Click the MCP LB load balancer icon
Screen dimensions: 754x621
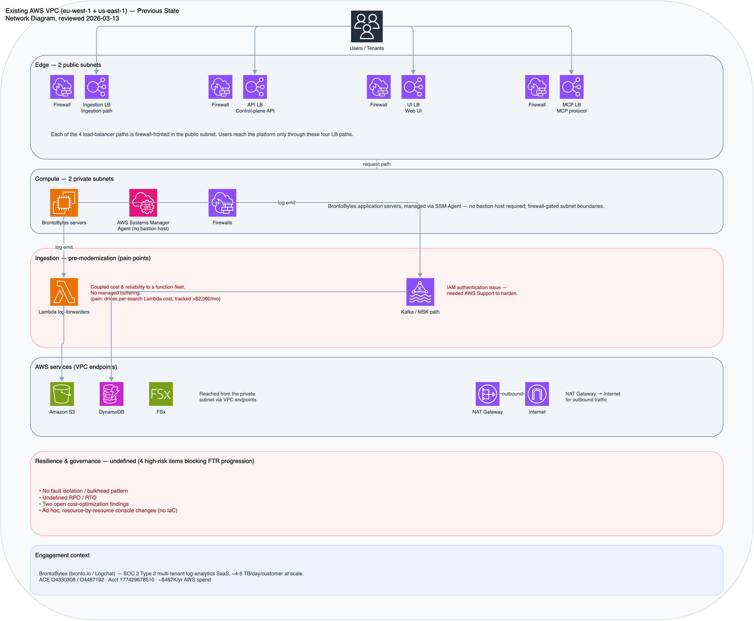(572, 87)
